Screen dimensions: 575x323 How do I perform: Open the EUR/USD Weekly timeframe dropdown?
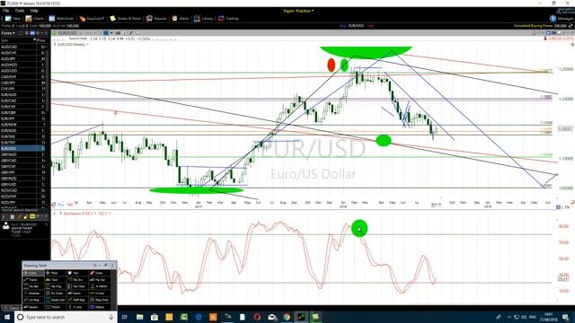tap(72, 44)
